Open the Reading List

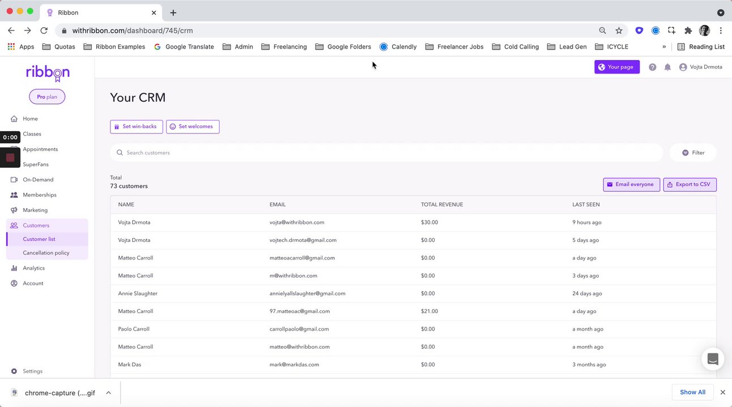[x=701, y=47]
